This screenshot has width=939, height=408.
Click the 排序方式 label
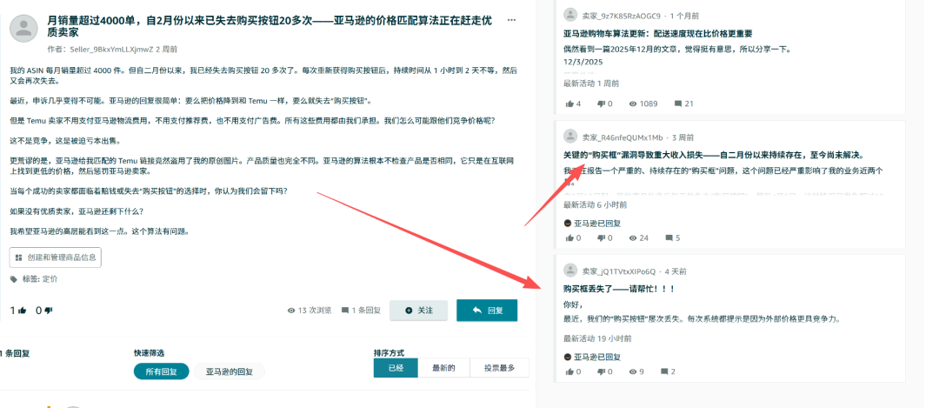389,353
